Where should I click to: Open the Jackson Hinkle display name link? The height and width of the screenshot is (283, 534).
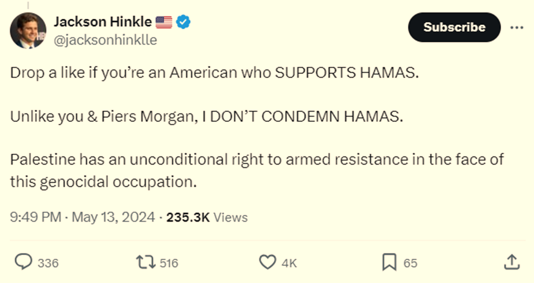103,22
